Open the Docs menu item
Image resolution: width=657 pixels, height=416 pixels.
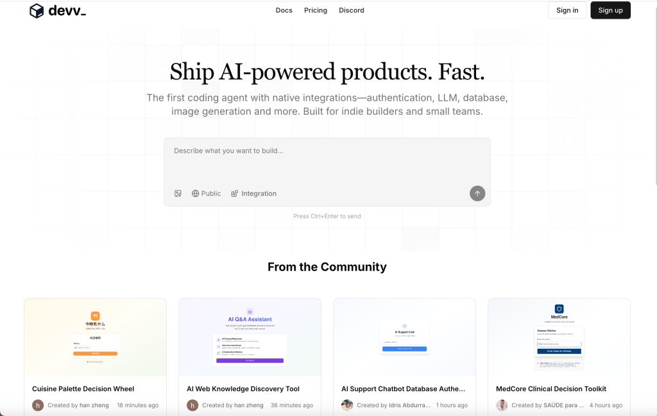tap(284, 10)
